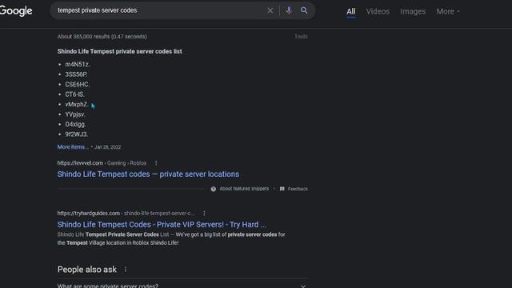The image size is (512, 288).
Task: Select the code m4N51z
Action: click(78, 64)
